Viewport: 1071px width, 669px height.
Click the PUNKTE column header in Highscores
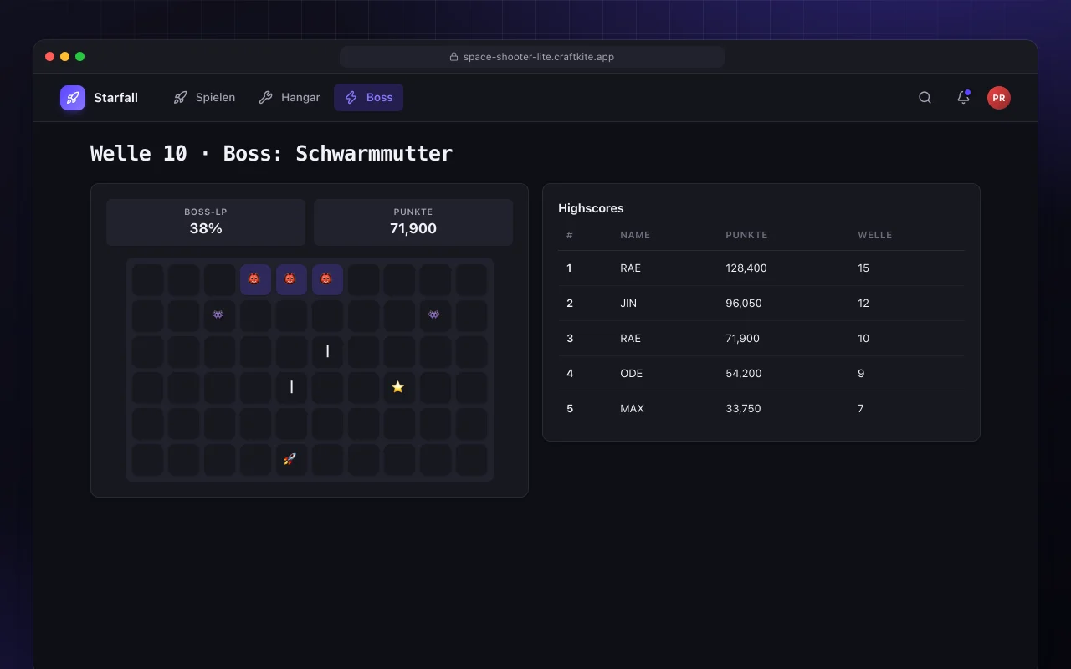tap(746, 236)
